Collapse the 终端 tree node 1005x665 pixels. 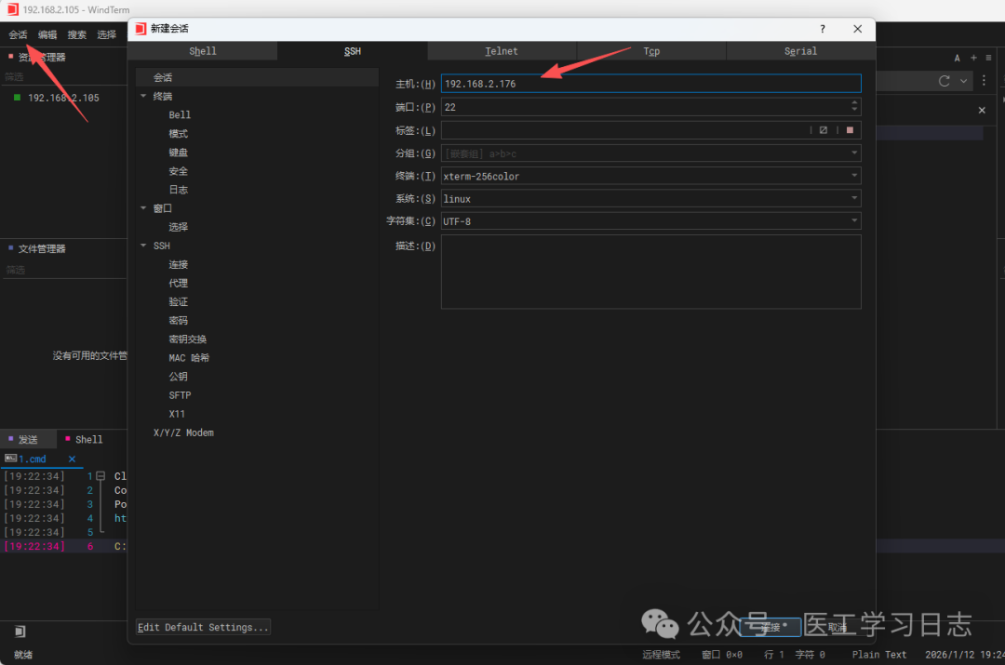[143, 96]
